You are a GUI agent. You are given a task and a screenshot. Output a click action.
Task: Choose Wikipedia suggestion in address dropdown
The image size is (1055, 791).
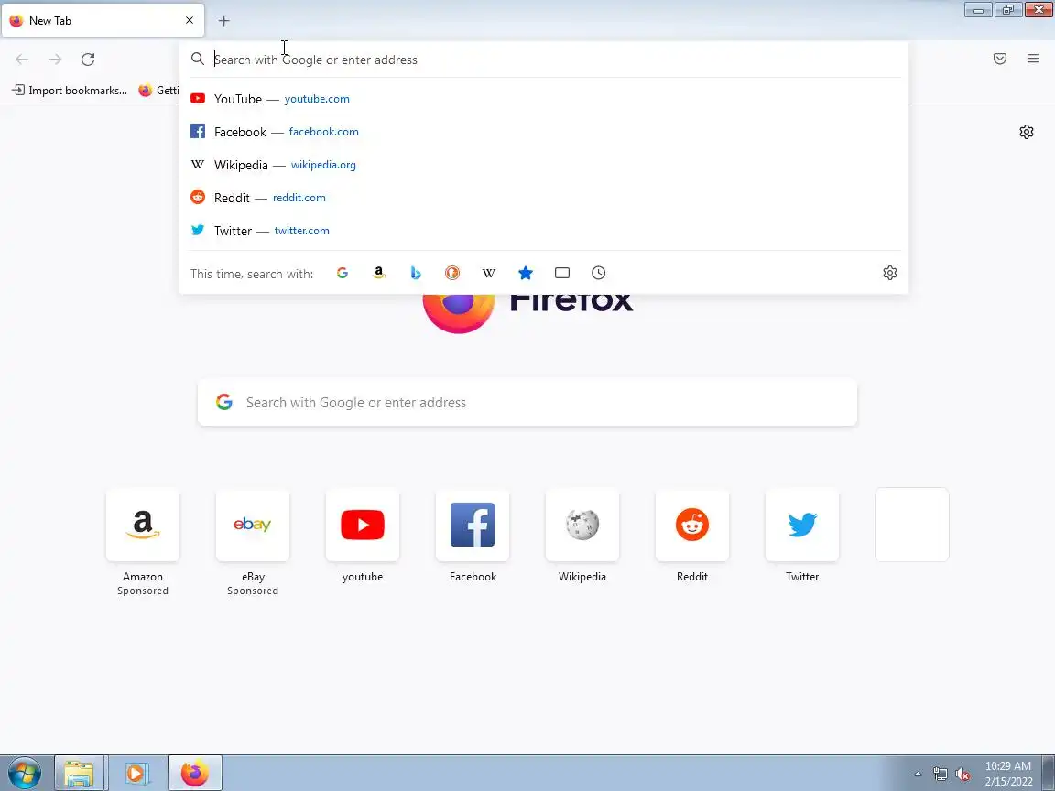(544, 165)
